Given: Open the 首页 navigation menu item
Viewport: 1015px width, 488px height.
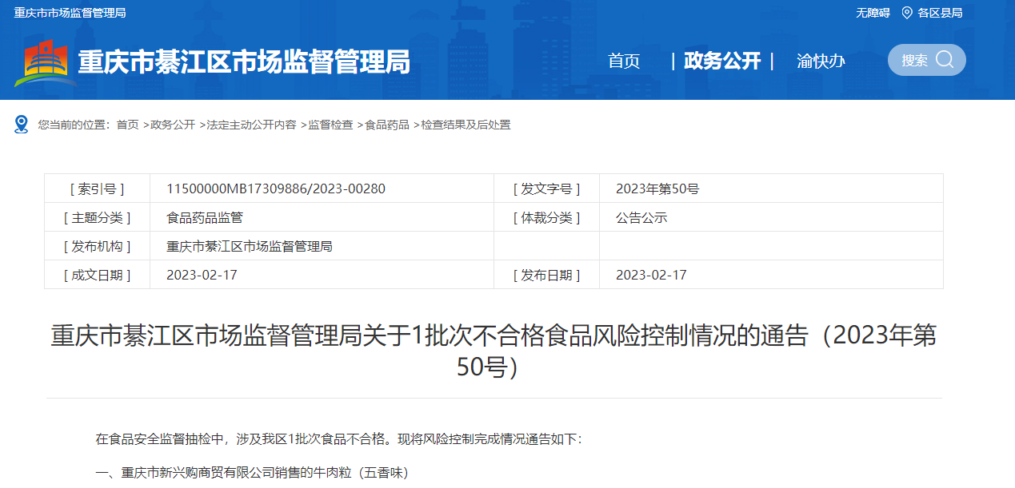Looking at the screenshot, I should (624, 61).
